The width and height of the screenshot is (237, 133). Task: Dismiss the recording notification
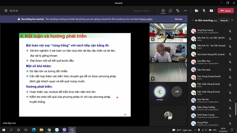[179, 19]
